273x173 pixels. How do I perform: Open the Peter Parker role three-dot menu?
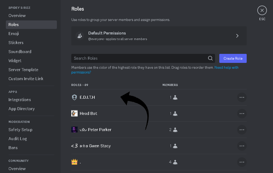tap(242, 130)
